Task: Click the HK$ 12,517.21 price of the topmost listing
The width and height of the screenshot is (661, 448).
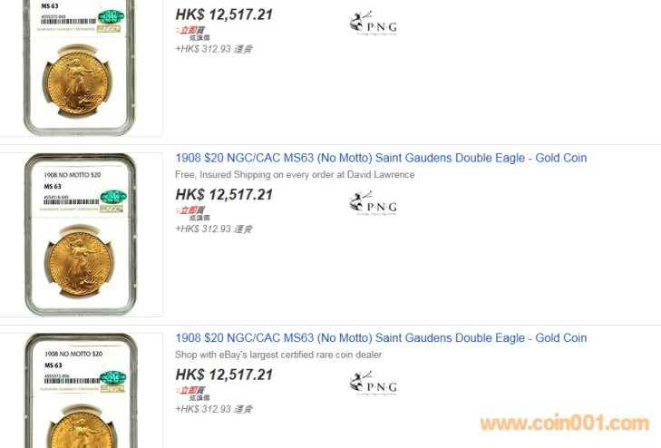Action: click(224, 15)
